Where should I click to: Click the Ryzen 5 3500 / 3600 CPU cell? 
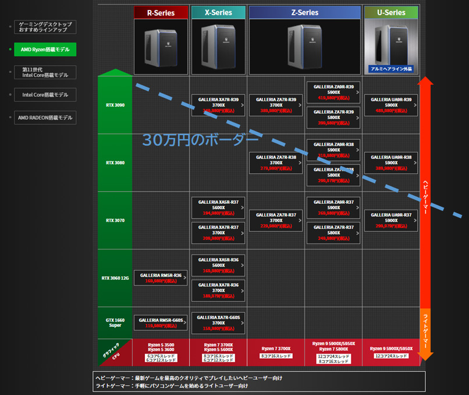tap(161, 352)
